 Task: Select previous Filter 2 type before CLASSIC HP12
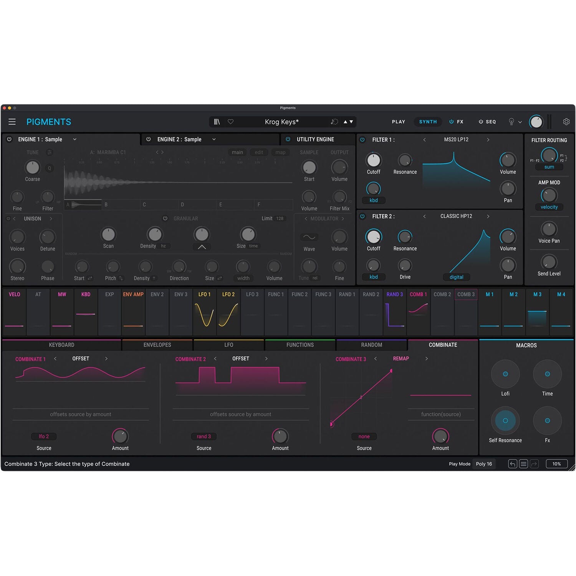tap(424, 216)
